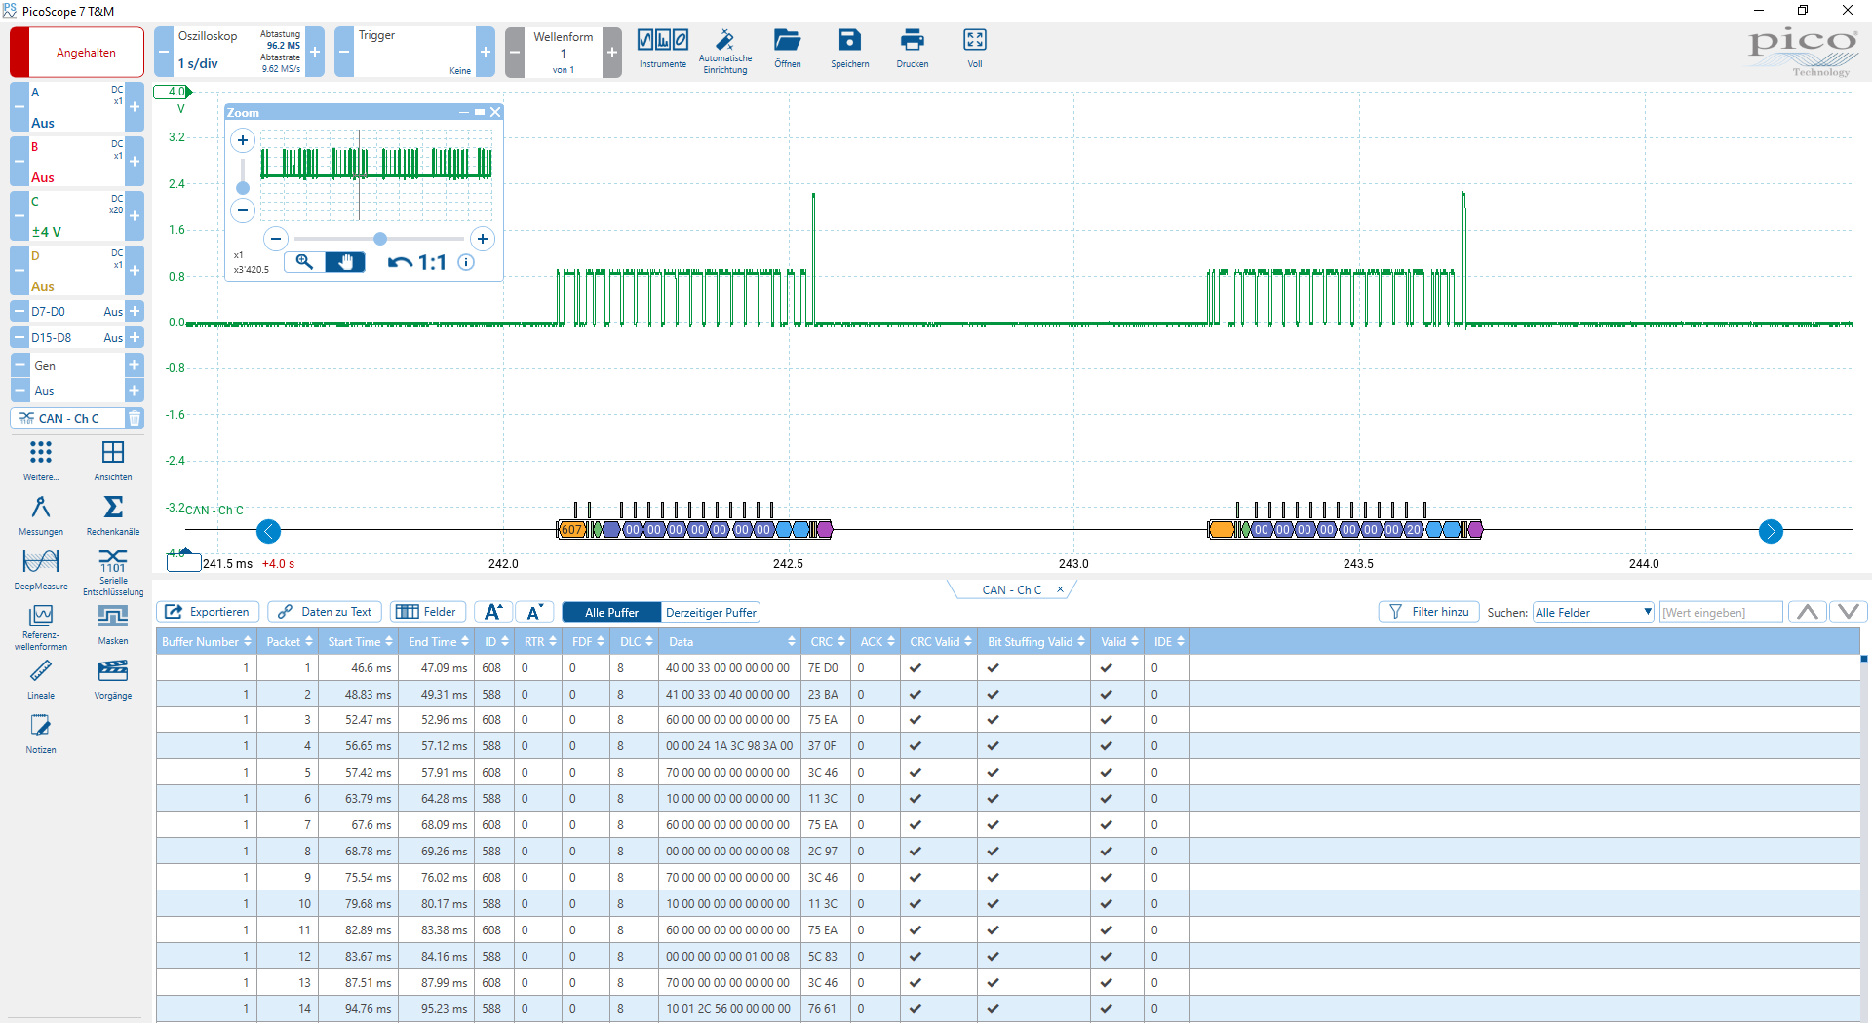Reset zoom with undo 1:1 button
1872x1023 pixels.
coord(416,262)
